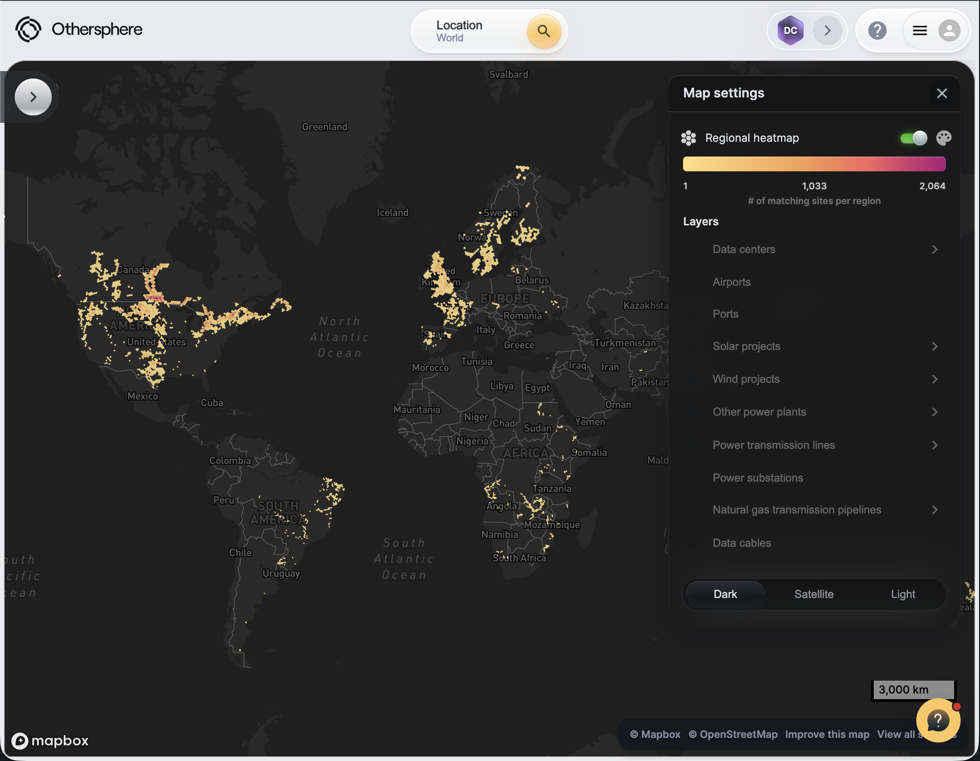Image resolution: width=980 pixels, height=761 pixels.
Task: Open the hamburger menu icon
Action: click(920, 31)
